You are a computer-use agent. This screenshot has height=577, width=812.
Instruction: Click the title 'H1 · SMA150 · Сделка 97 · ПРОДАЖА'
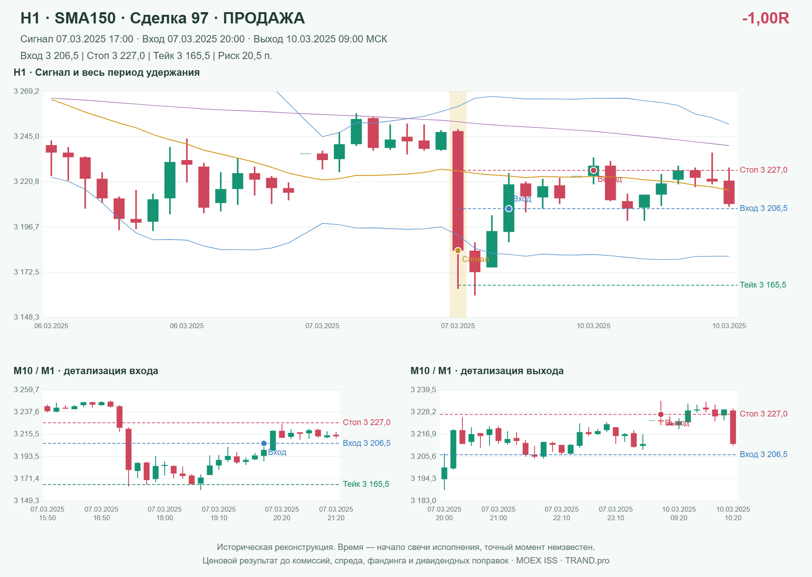(x=162, y=18)
